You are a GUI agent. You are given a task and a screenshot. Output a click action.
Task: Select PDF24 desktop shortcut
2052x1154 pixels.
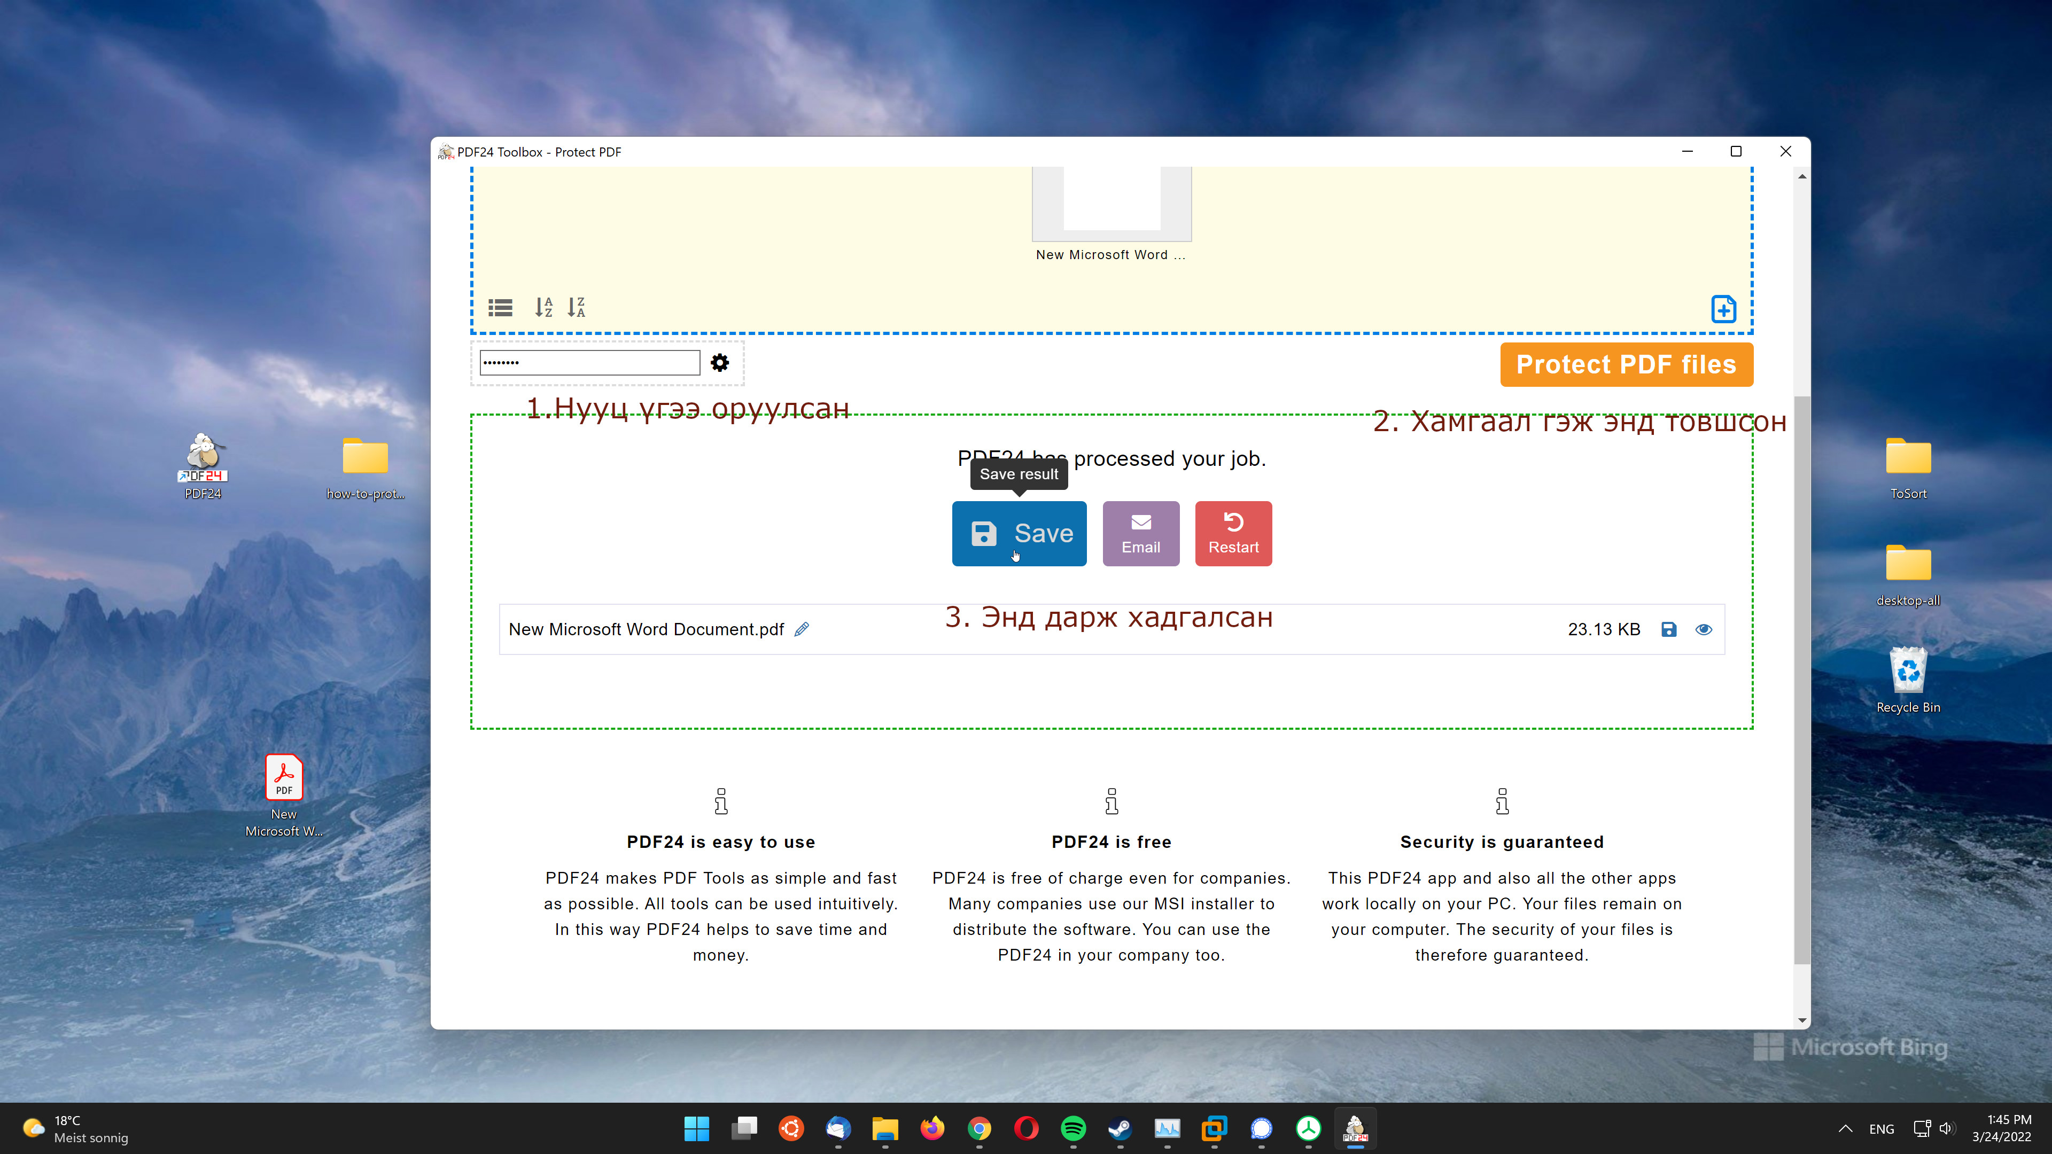(x=203, y=466)
